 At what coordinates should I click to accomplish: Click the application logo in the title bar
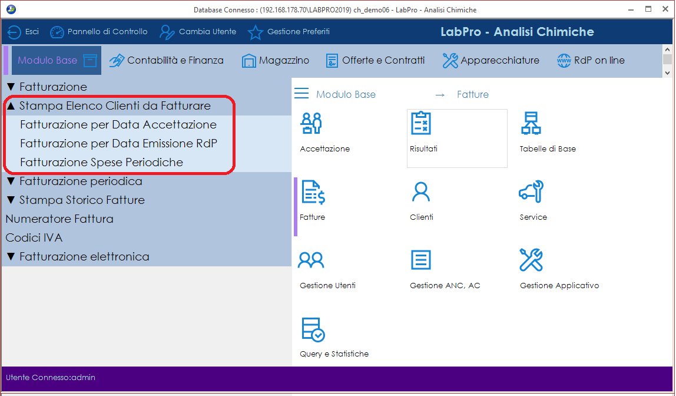coord(11,9)
